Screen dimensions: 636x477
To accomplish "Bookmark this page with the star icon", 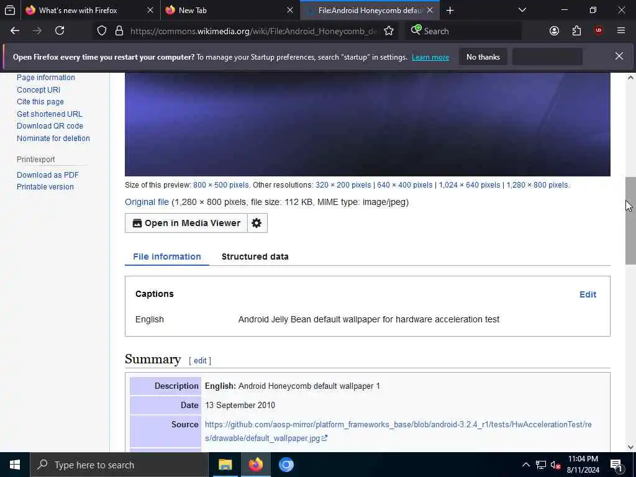I will (389, 31).
